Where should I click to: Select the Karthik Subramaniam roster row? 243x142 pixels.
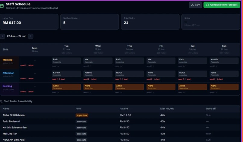(120, 128)
